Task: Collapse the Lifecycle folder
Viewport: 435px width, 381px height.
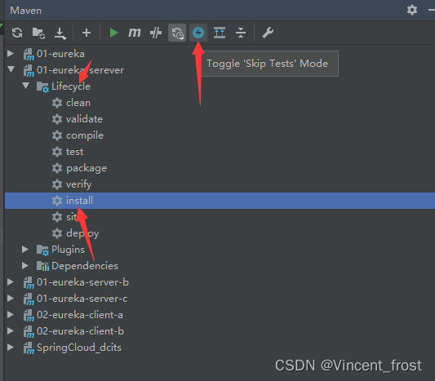Action: (x=26, y=86)
